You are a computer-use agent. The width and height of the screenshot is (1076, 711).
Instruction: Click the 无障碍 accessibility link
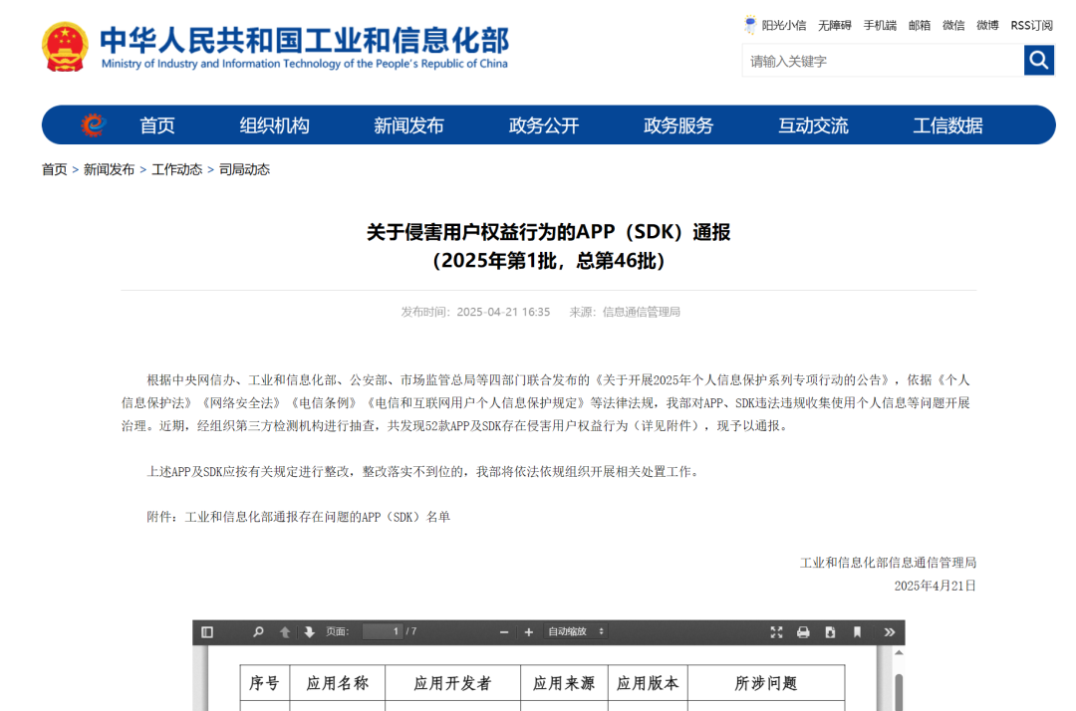(x=835, y=25)
